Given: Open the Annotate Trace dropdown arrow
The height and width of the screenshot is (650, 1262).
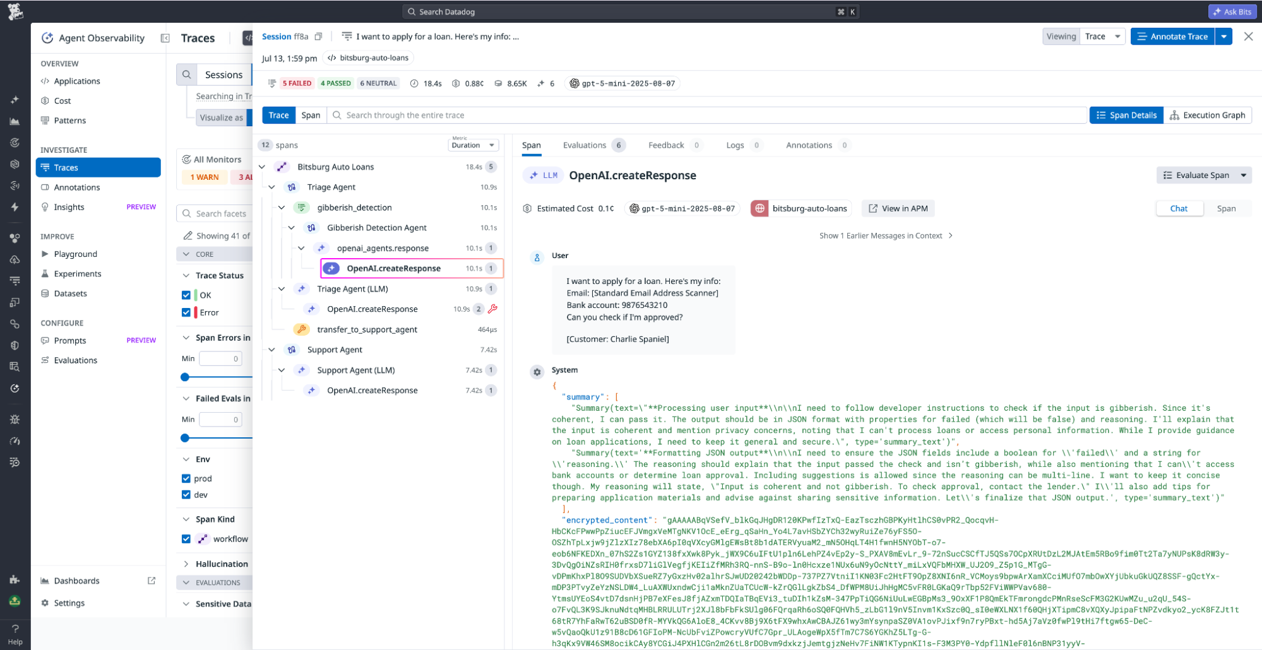Looking at the screenshot, I should (1223, 37).
